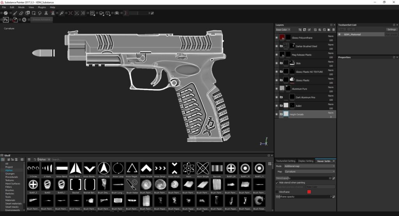Toggle visibility of Height Details layer

tap(277, 114)
